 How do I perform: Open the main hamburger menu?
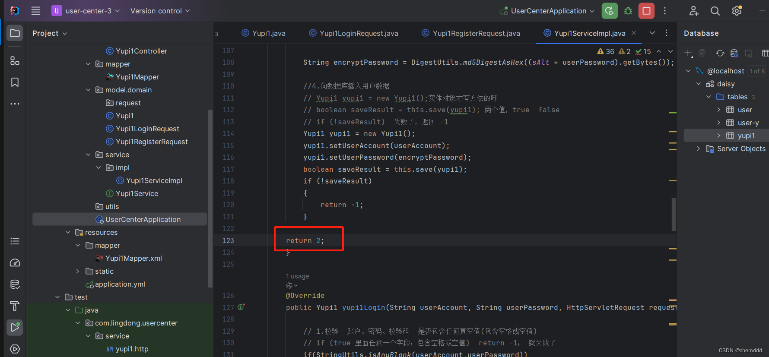[x=36, y=11]
